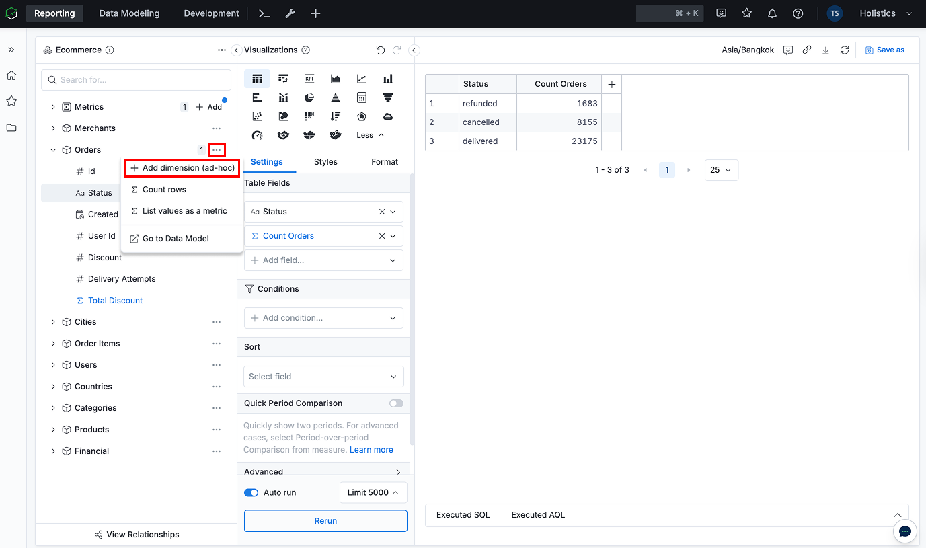Turn off the Auto run toggle
Image resolution: width=930 pixels, height=548 pixels.
251,492
